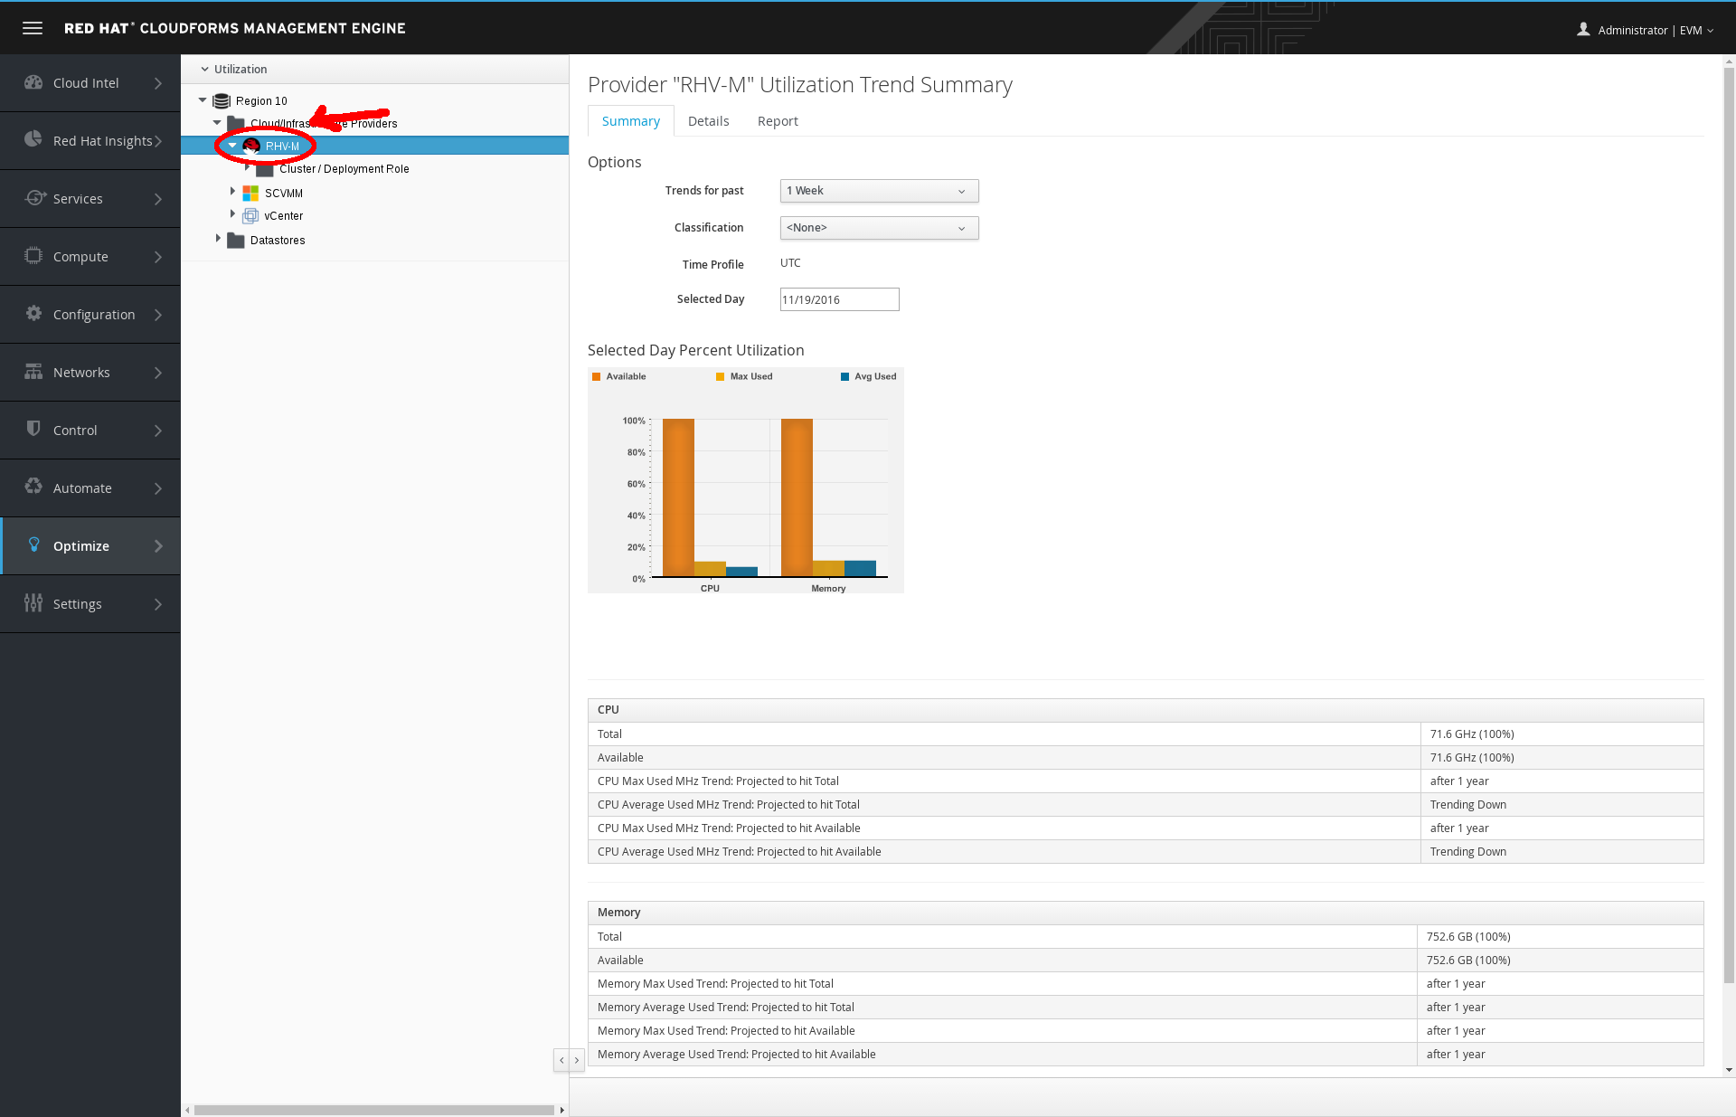
Task: Switch to the Details tab
Action: (708, 121)
